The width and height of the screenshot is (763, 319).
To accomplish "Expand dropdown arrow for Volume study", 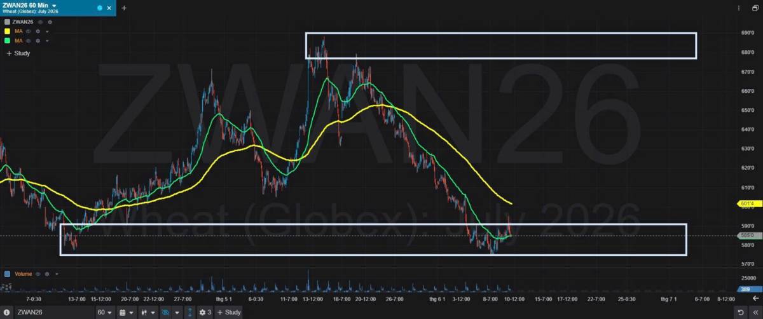I will click(x=57, y=274).
